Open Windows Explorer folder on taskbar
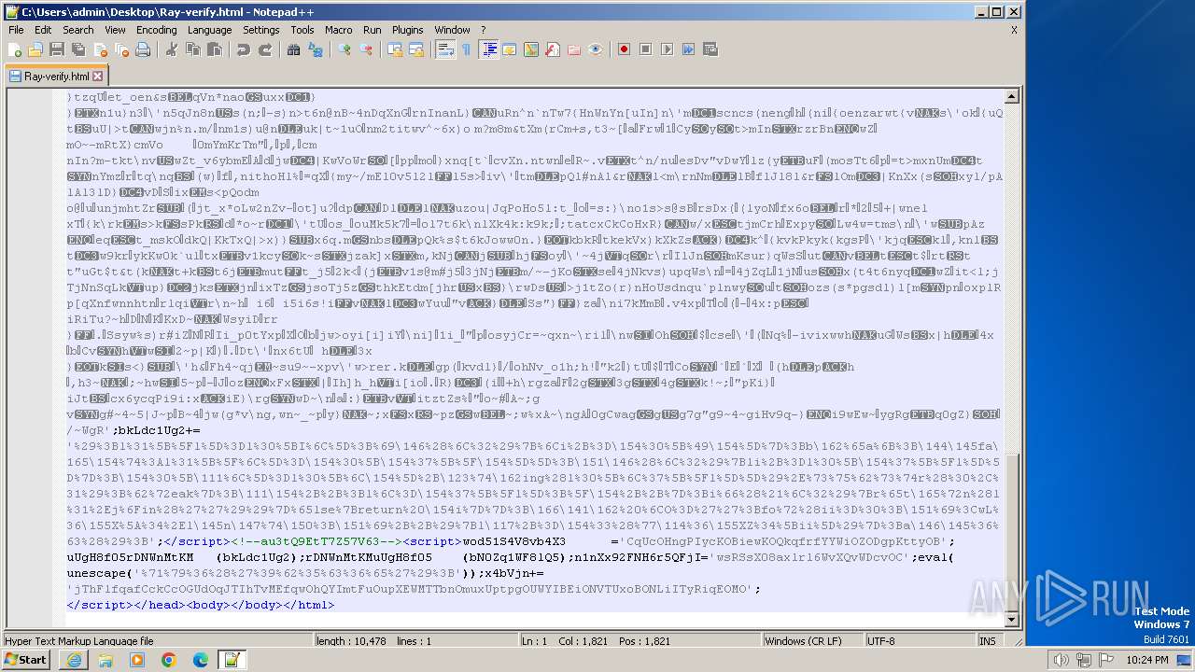Viewport: 1195px width, 672px height. click(x=105, y=660)
